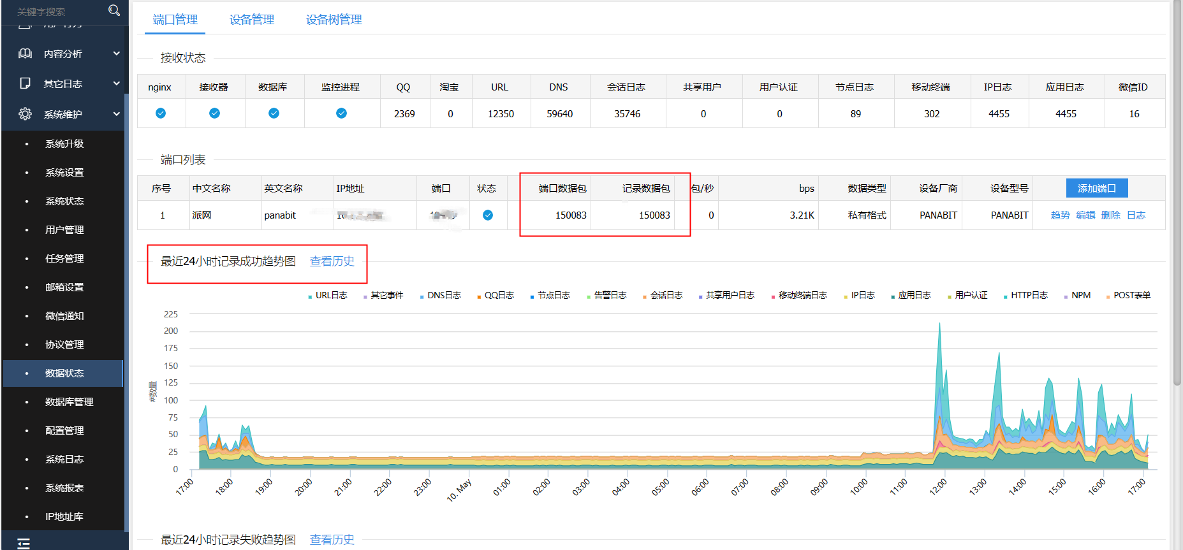
Task: Open 任务管理 in the sidebar
Action: (x=64, y=259)
